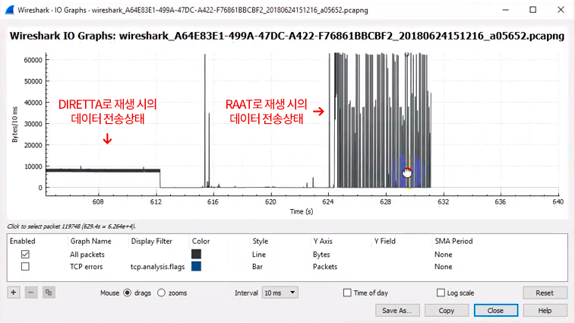Click the Wireshark shark fin title icon
Viewport: 575px width, 323px height.
10,10
